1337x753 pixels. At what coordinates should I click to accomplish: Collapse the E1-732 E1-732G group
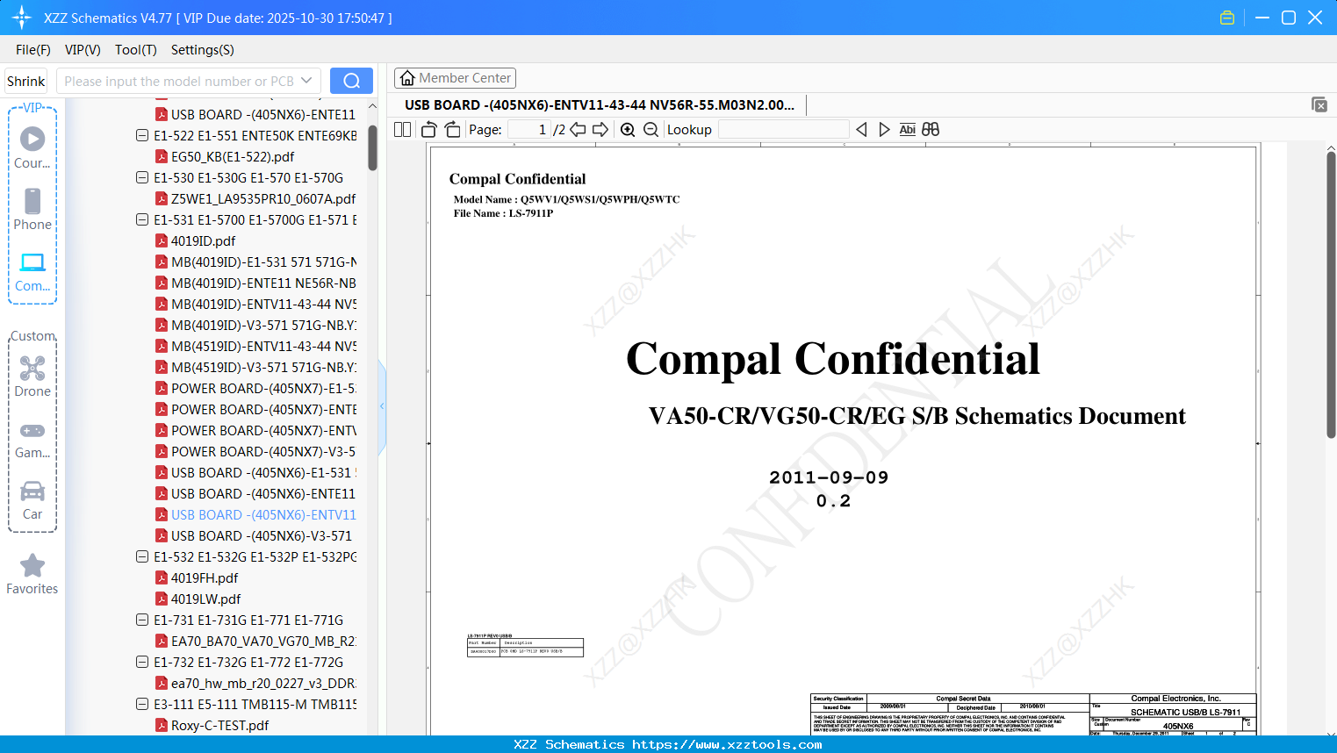142,662
